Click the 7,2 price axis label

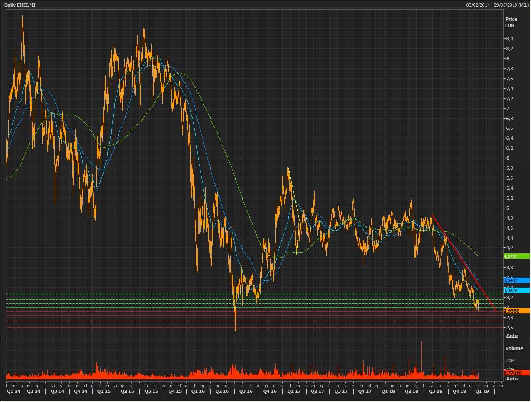pos(509,99)
